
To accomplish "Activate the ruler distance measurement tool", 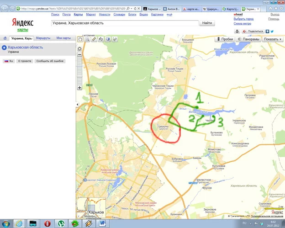I will coord(94,39).
